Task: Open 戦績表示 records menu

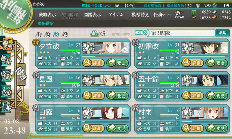Action: [47, 14]
